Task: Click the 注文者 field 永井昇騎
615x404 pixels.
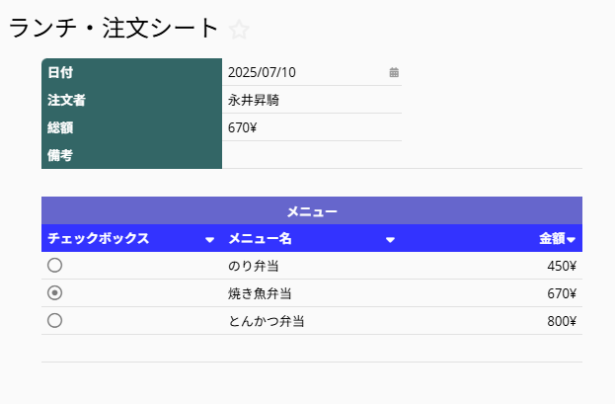Action: click(x=312, y=100)
